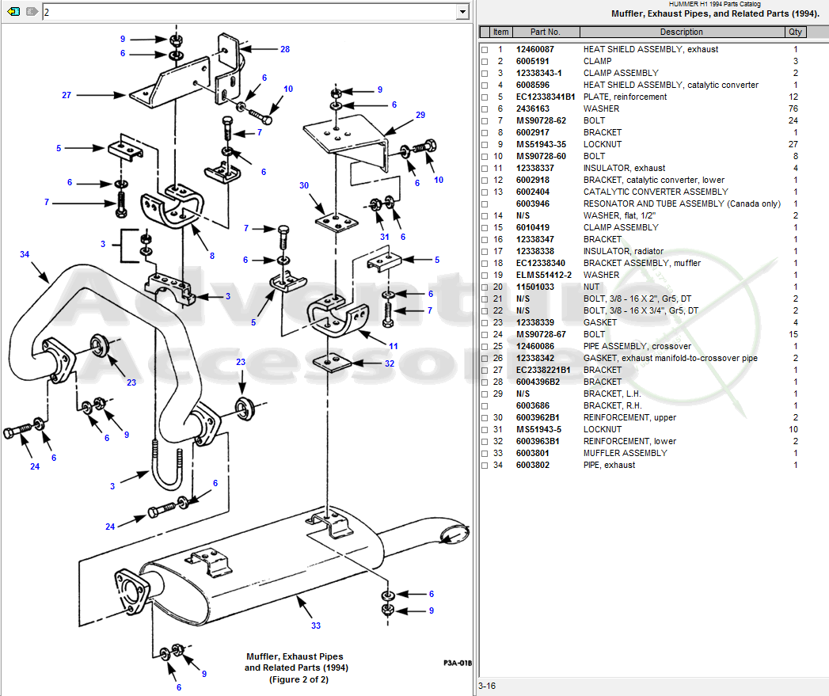Select checkbox for INSULATOR, exhaust
The width and height of the screenshot is (829, 696).
pyautogui.click(x=485, y=169)
